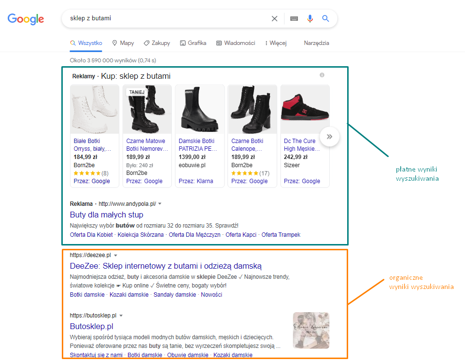Click the 'eobuwie.pl' seller name
Image resolution: width=465 pixels, height=360 pixels.
(192, 165)
